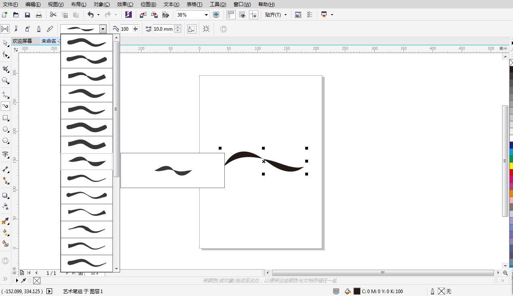Expand the undo history arrow
The width and height of the screenshot is (513, 296).
click(98, 15)
